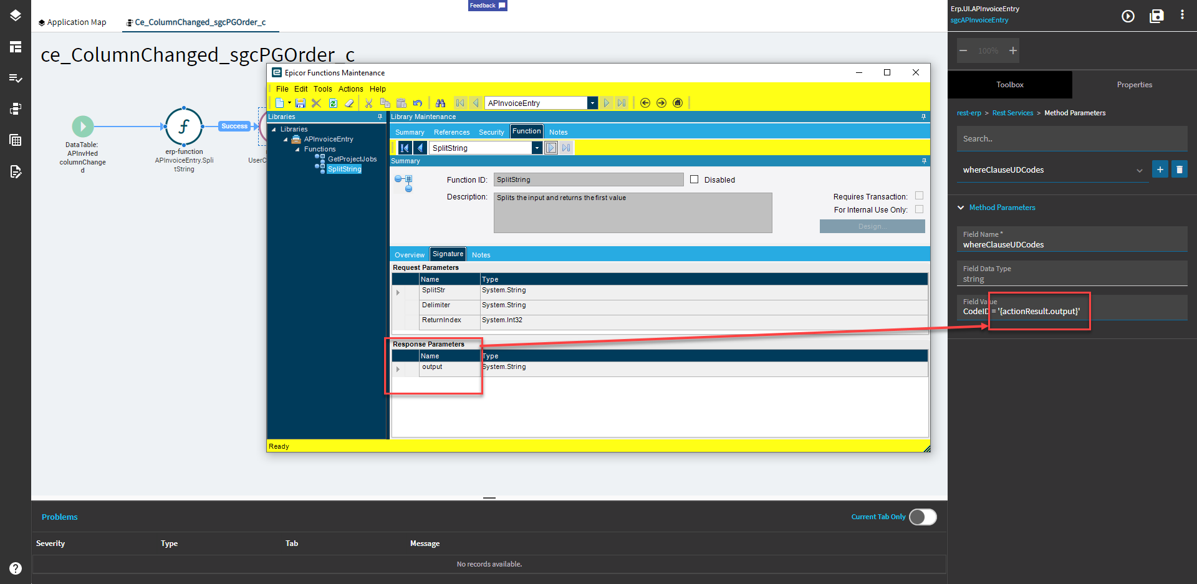
Task: Switch to the Overview tab
Action: coord(410,255)
